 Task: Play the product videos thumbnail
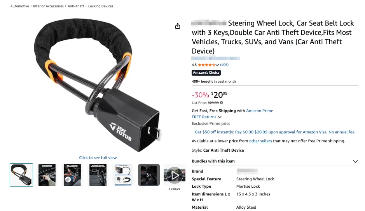(x=174, y=175)
